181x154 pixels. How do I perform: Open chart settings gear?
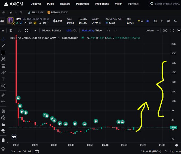pyautogui.click(x=165, y=30)
